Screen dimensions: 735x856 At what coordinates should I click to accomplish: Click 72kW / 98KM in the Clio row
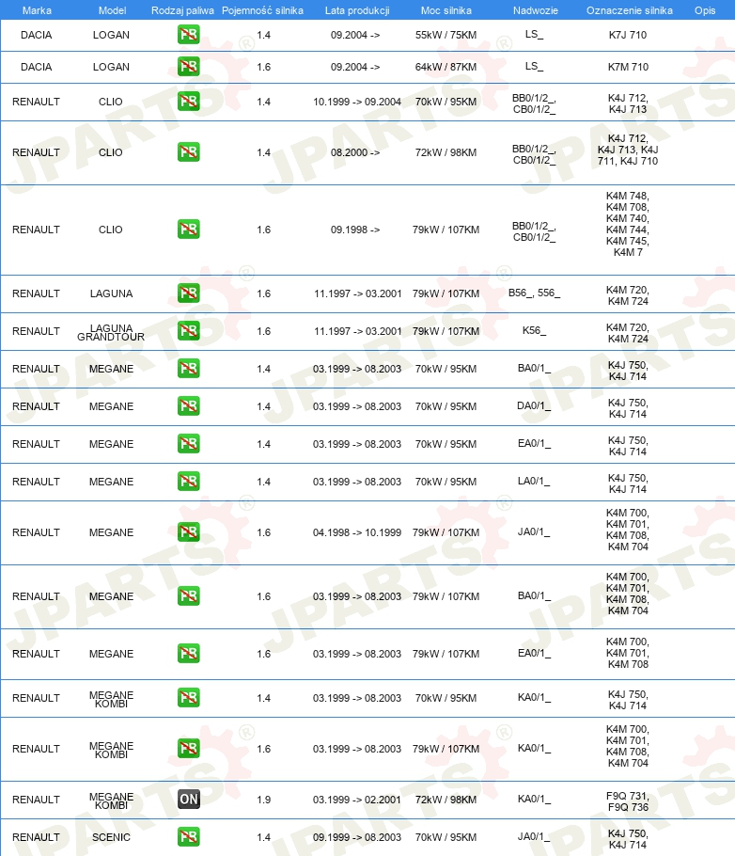click(x=446, y=152)
